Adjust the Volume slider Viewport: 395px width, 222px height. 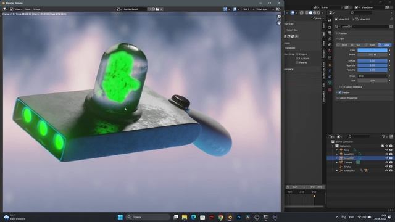372,70
